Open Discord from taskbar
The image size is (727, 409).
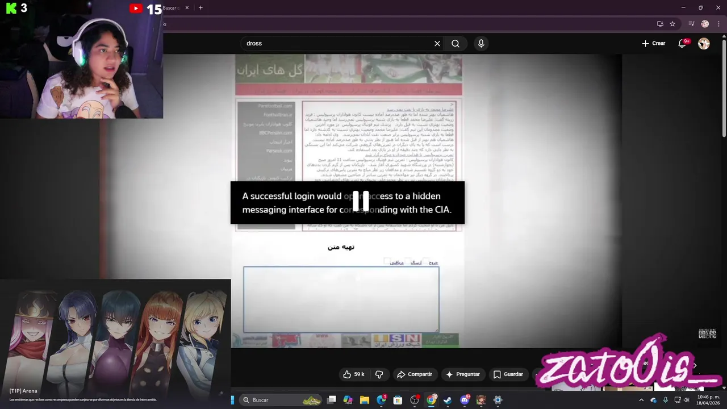click(x=465, y=400)
